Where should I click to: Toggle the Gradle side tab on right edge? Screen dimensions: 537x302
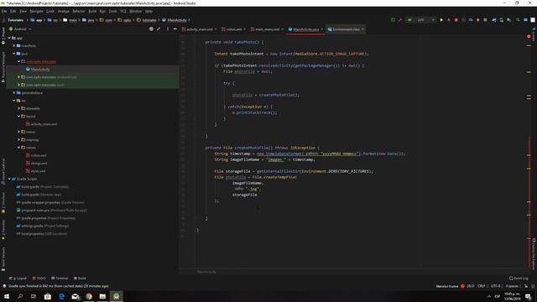tap(534, 34)
